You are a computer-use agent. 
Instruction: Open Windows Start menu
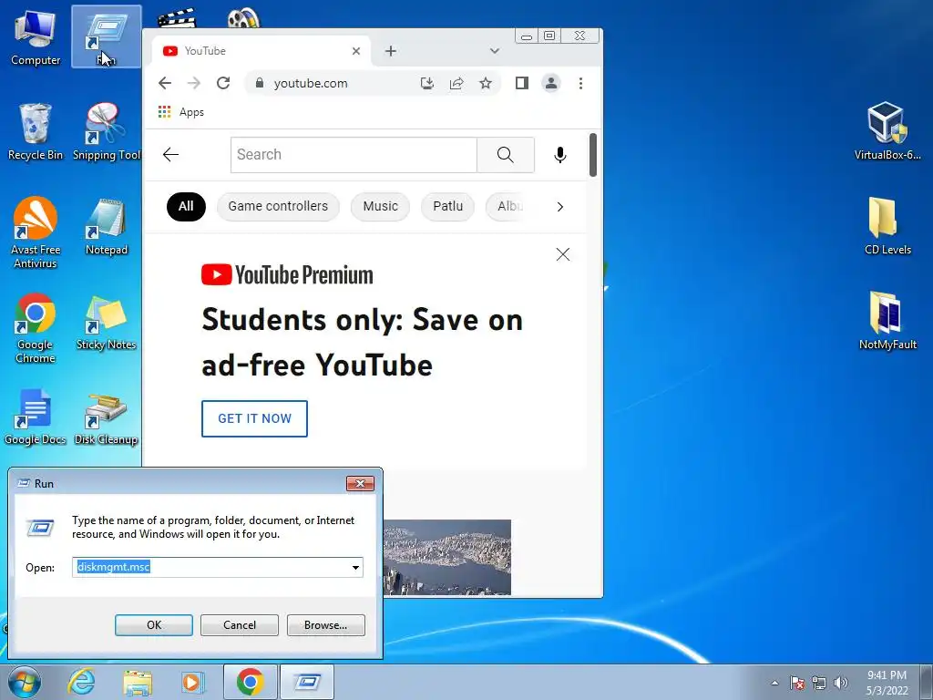pos(25,682)
